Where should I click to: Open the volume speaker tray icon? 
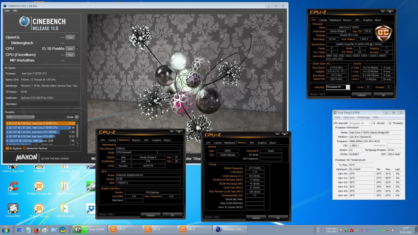[x=393, y=230]
